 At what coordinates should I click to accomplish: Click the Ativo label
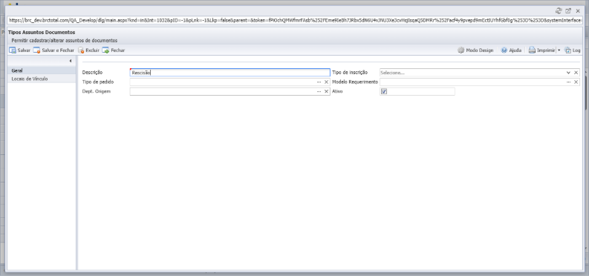click(337, 91)
